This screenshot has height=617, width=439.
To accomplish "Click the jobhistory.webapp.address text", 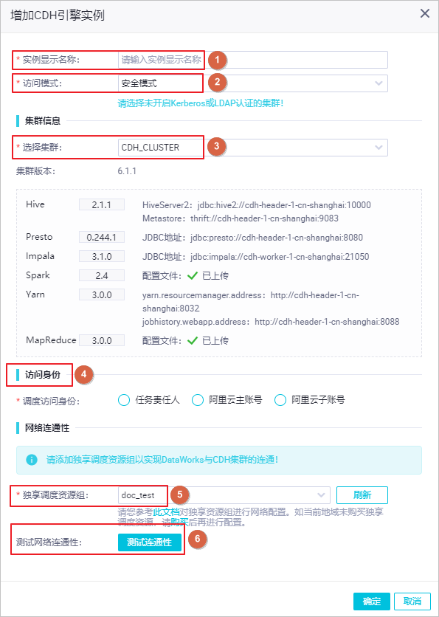I will (271, 322).
